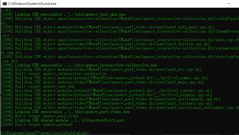239x135 pixels.
Task: Click the window title C:\Windows\System32\cmd.exe
Action: [32, 4]
